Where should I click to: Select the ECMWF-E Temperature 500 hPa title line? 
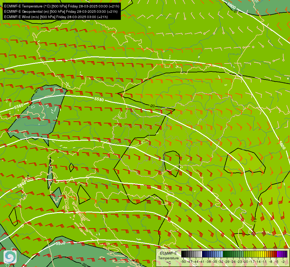[62, 6]
